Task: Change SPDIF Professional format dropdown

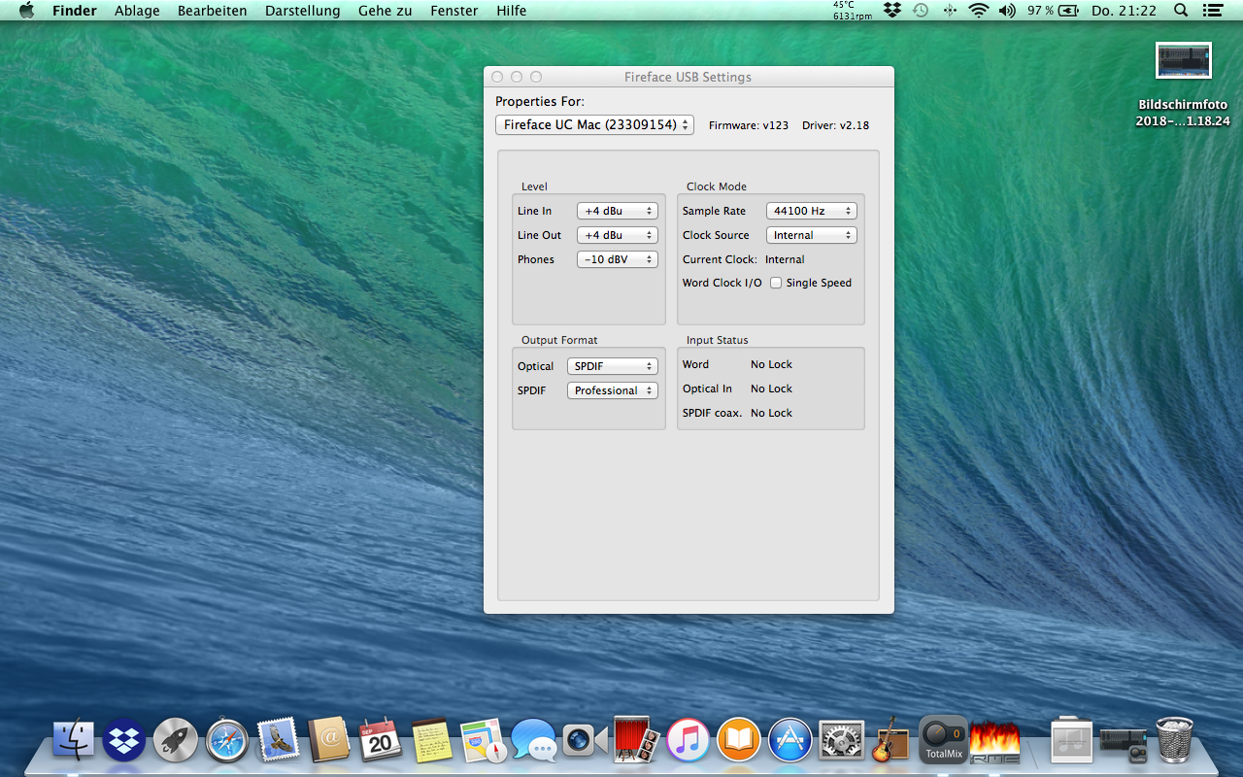Action: click(x=613, y=390)
